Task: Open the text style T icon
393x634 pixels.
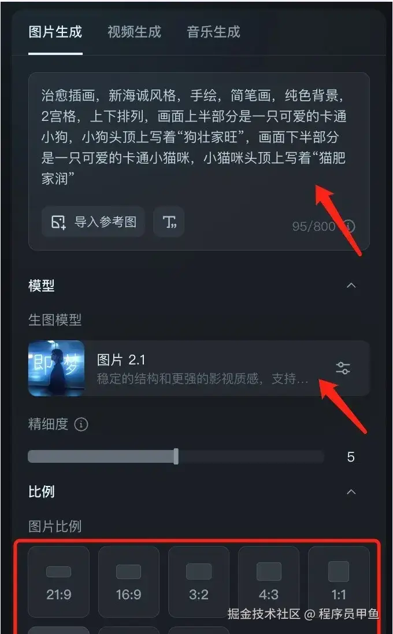Action: point(169,222)
